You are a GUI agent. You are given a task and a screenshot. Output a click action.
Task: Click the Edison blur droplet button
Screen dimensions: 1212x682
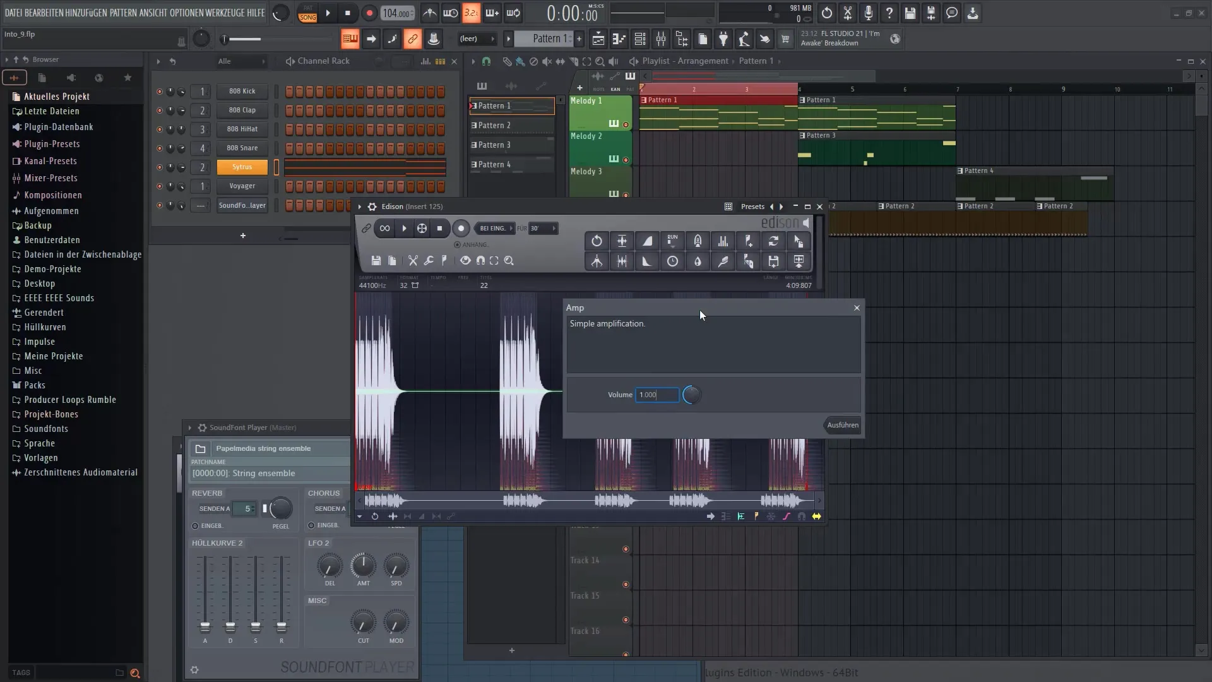[698, 261]
